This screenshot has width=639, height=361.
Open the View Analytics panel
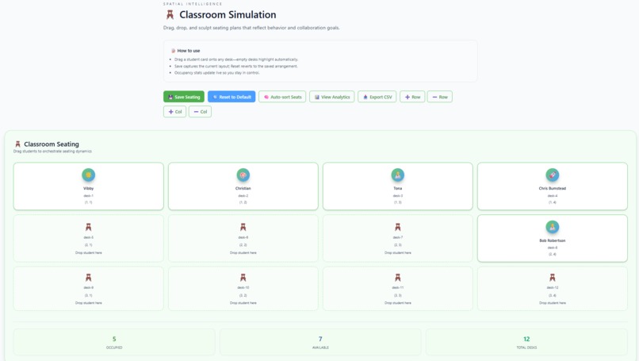point(331,97)
